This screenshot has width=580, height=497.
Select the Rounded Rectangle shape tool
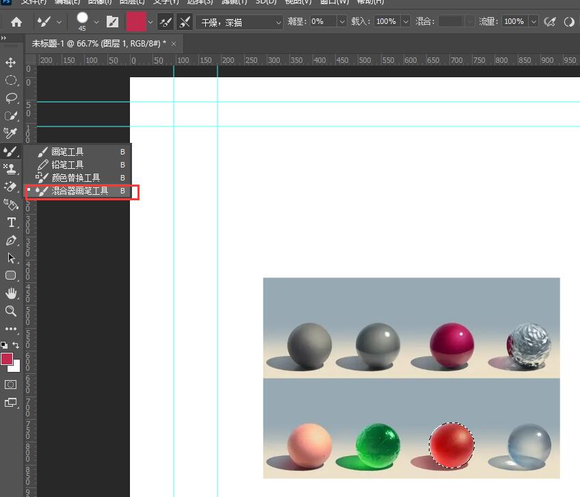pos(10,276)
